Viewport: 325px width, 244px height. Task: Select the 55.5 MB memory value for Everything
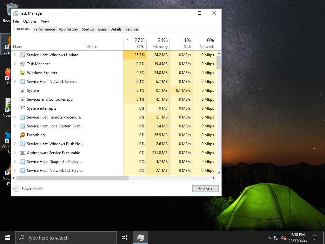[x=158, y=135]
